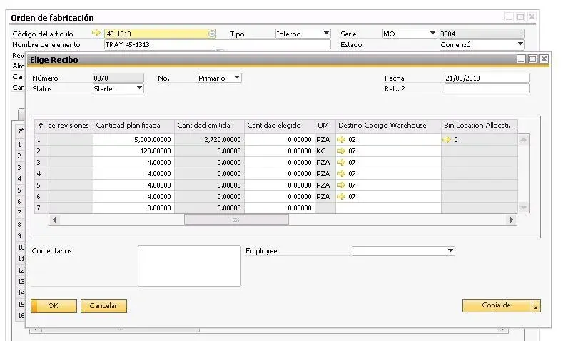This screenshot has width=563, height=341.
Task: Select row number 3 in the table
Action: pyautogui.click(x=41, y=163)
